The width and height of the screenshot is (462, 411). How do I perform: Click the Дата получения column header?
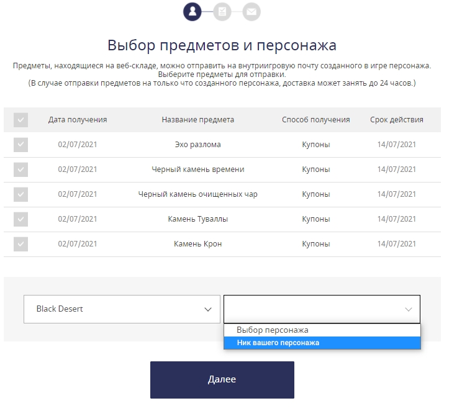pos(78,120)
